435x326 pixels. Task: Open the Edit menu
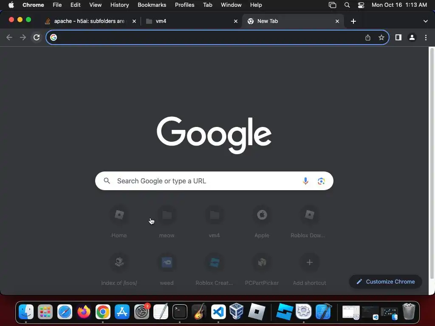76,5
